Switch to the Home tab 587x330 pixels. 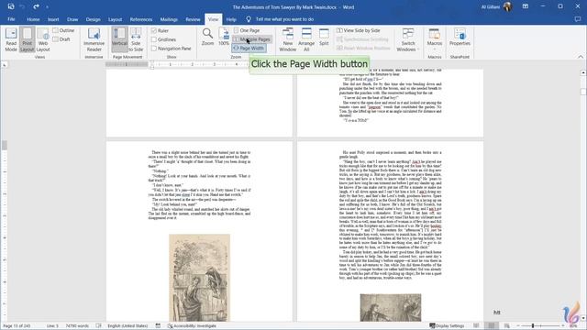coord(33,19)
